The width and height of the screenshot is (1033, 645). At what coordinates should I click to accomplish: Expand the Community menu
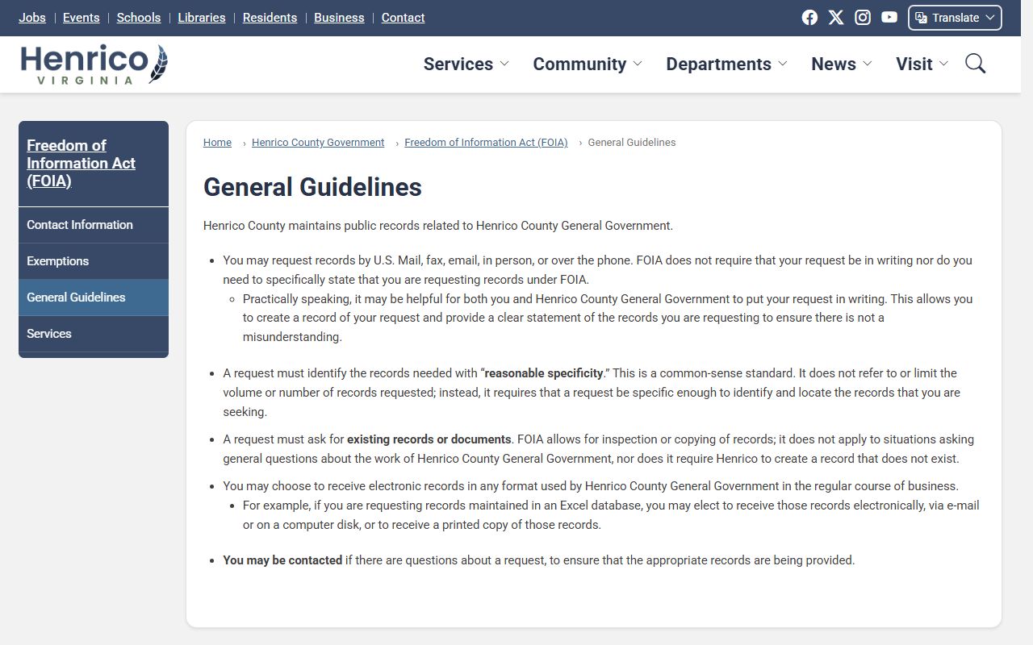point(587,64)
